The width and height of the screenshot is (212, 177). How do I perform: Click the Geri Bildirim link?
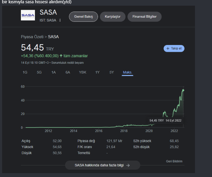174,161
